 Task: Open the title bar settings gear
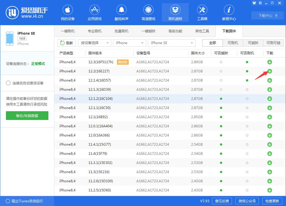[x=260, y=3]
